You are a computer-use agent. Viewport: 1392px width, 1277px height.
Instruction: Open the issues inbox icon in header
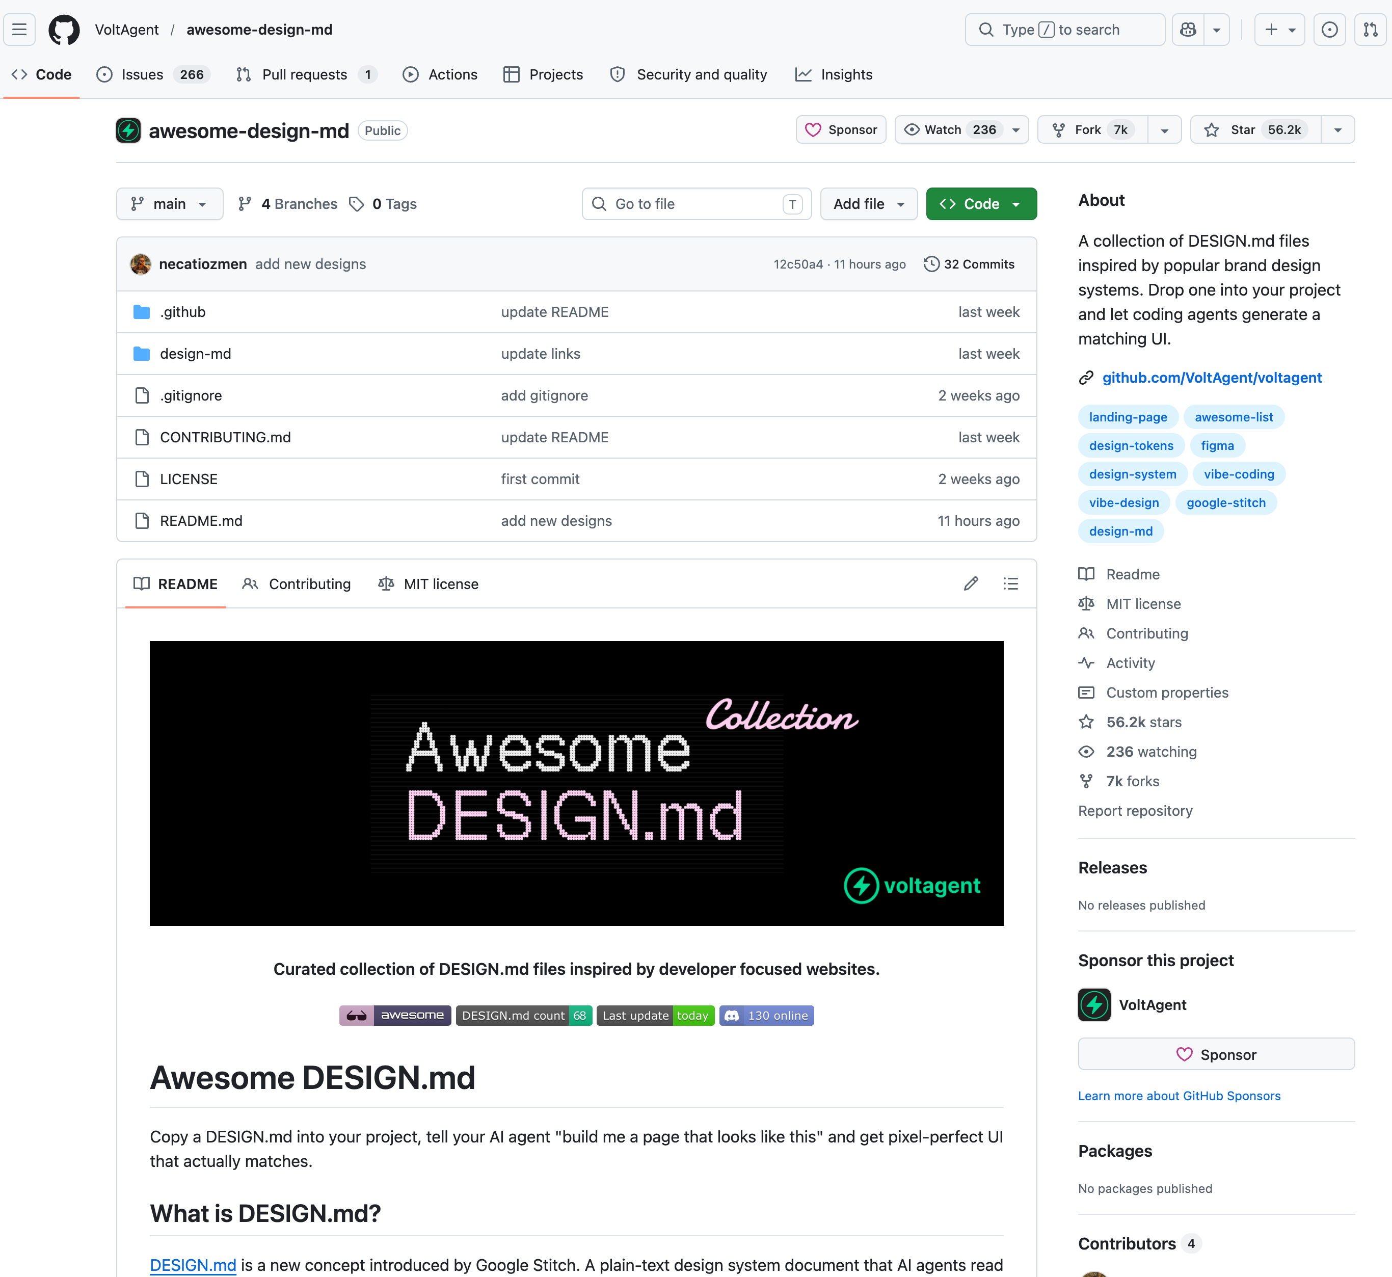pyautogui.click(x=1329, y=30)
